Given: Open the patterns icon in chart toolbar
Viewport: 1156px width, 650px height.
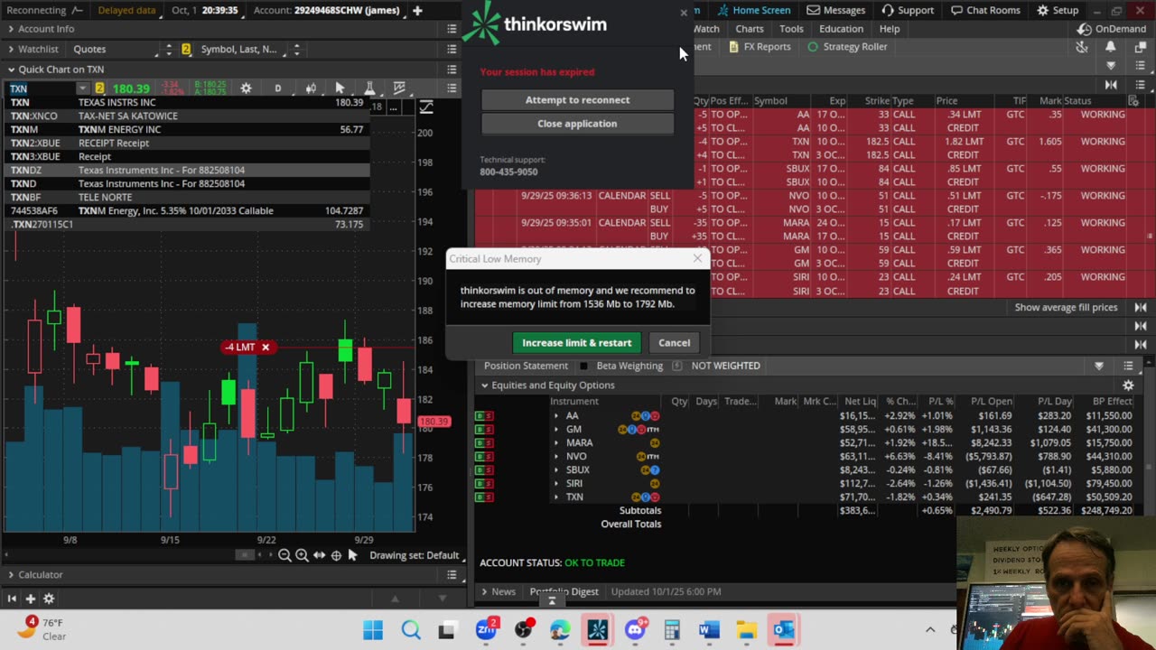Looking at the screenshot, I should coord(399,88).
